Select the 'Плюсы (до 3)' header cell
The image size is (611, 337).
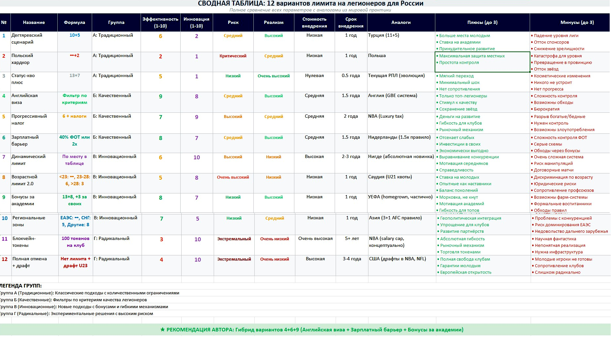pyautogui.click(x=482, y=22)
